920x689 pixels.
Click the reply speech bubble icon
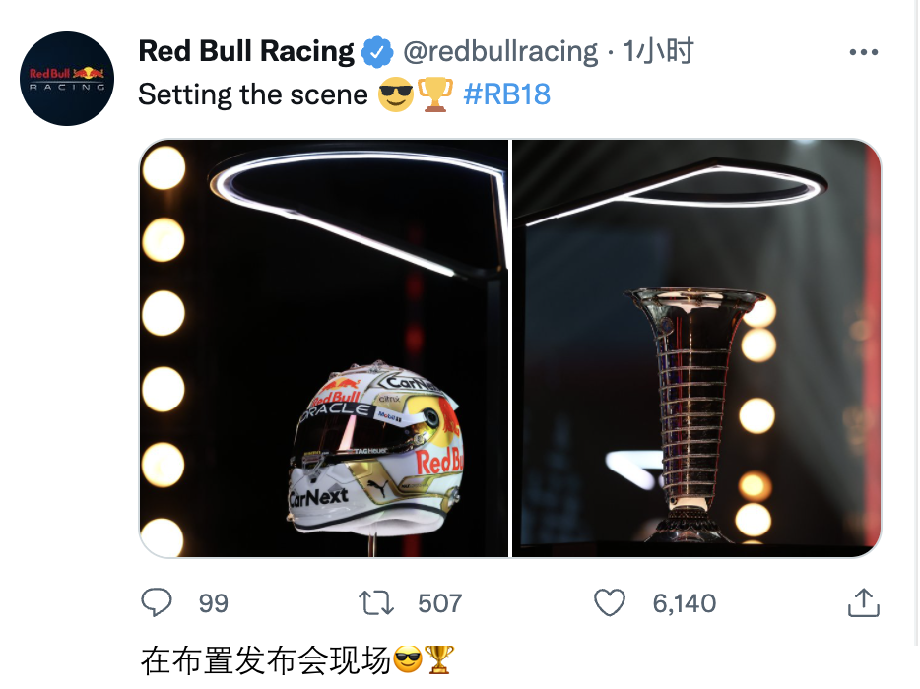tap(157, 602)
